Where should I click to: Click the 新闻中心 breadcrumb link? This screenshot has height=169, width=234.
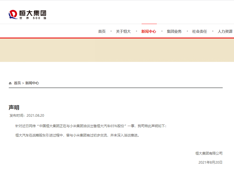tap(32, 83)
